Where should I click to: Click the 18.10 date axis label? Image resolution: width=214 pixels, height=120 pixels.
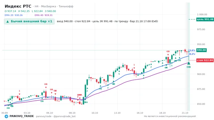click(163, 113)
